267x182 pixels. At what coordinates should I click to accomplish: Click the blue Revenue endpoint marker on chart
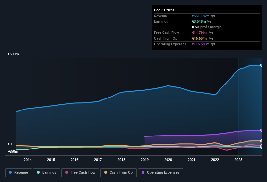pyautogui.click(x=261, y=65)
